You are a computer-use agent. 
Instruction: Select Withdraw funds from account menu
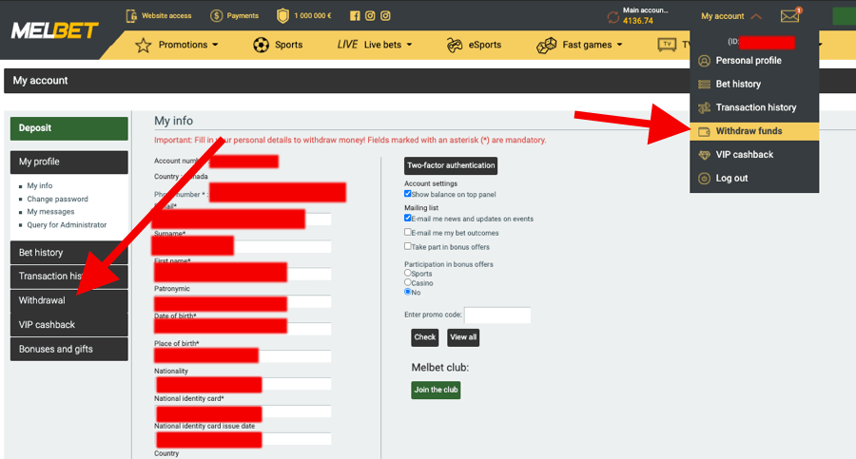coord(749,131)
